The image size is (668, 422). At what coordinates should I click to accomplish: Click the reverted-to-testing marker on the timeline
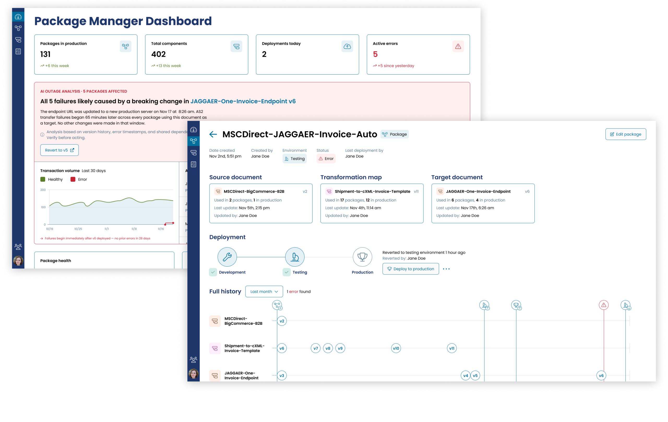[x=625, y=305]
